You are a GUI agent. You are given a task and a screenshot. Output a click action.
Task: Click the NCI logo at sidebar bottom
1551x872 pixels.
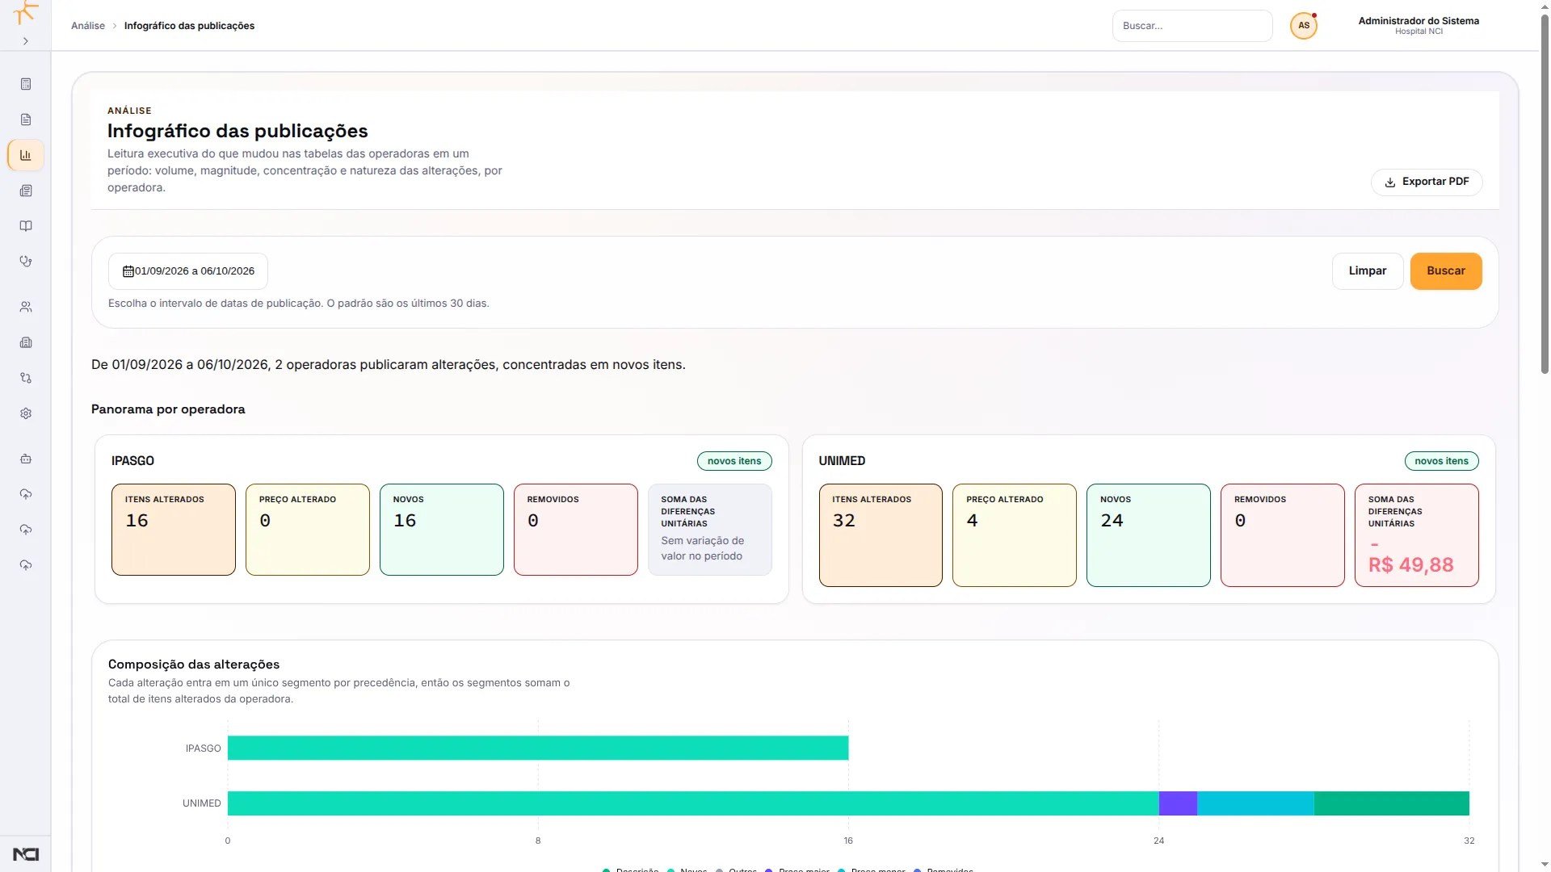coord(26,854)
